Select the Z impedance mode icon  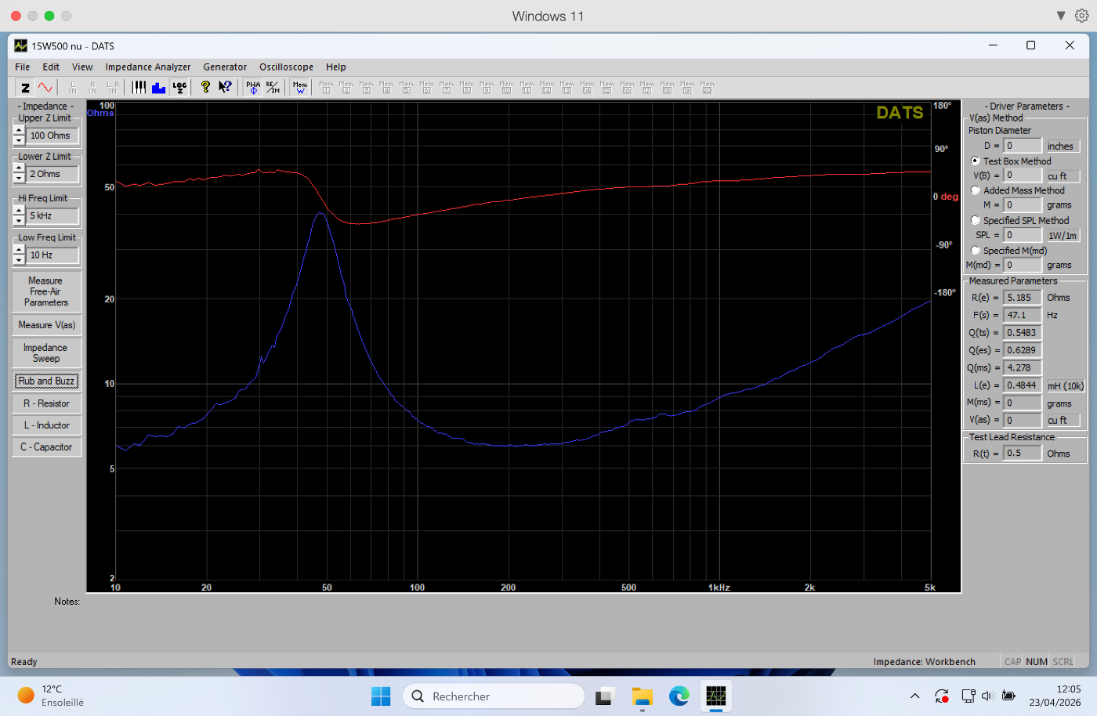(25, 88)
